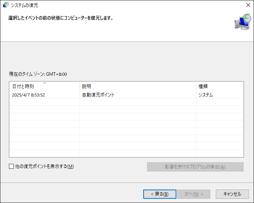Click the 次へ button
254x203 pixels.
click(x=194, y=194)
